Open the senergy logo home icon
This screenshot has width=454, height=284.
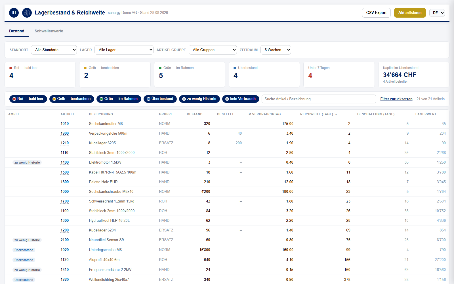27,13
